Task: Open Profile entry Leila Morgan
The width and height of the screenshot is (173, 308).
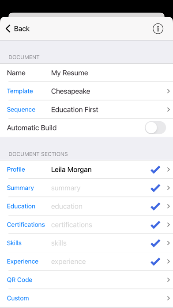Action: pyautogui.click(x=71, y=169)
